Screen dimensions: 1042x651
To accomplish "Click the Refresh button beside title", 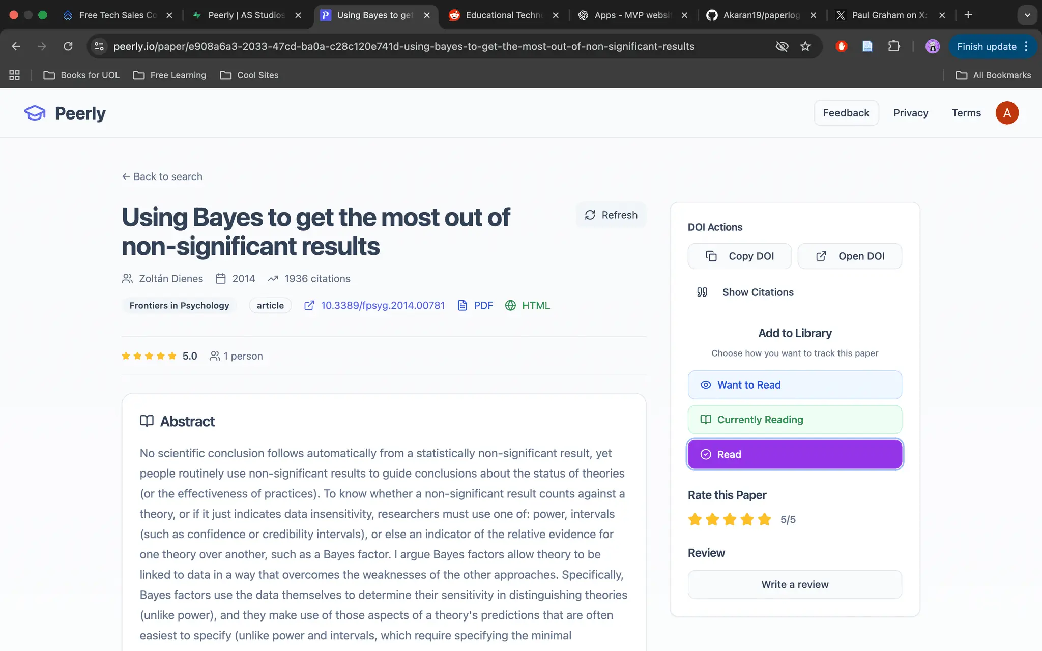I will pos(611,215).
